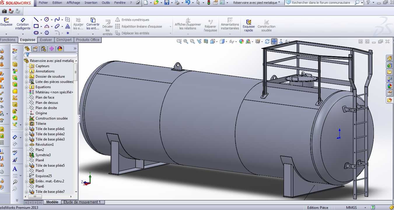Switch to the Produits Office tab
Screen dimensions: 394x210
88,40
